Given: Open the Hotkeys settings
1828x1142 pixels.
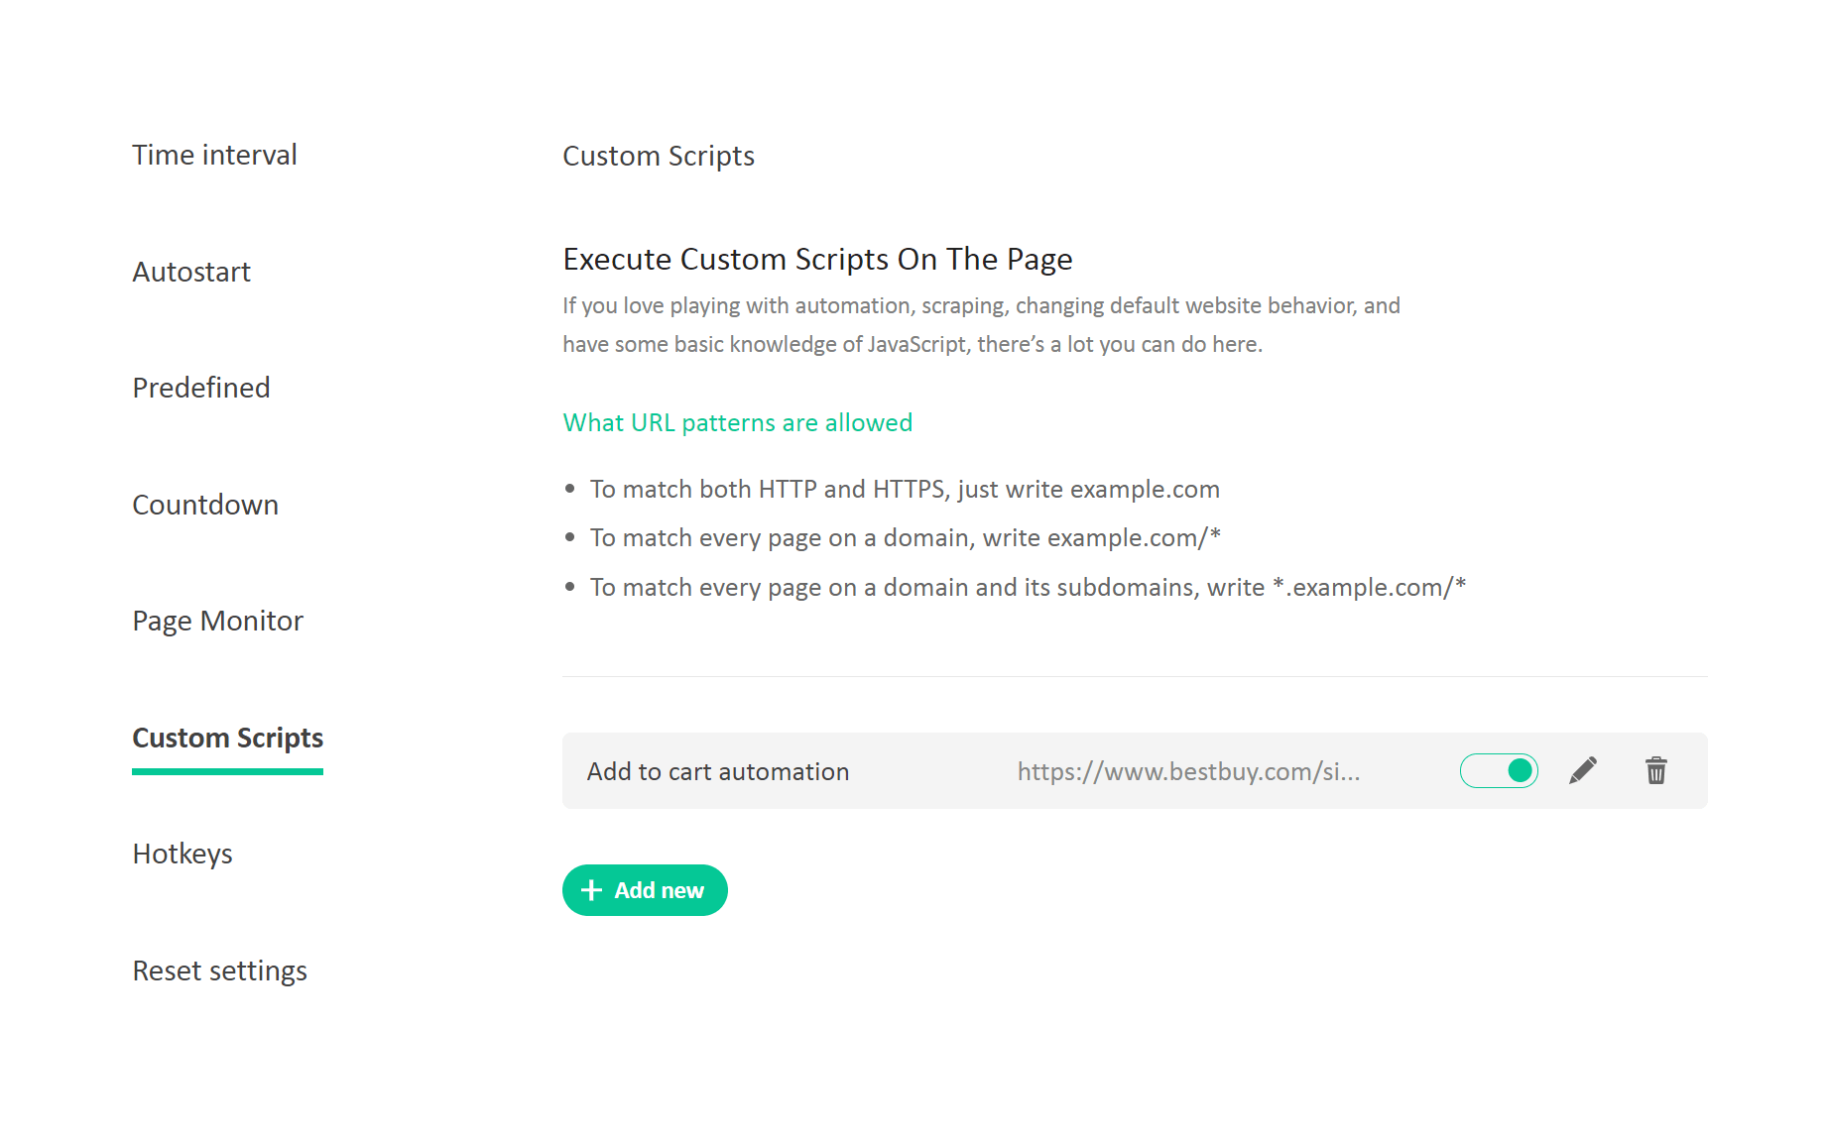Looking at the screenshot, I should (x=183, y=854).
